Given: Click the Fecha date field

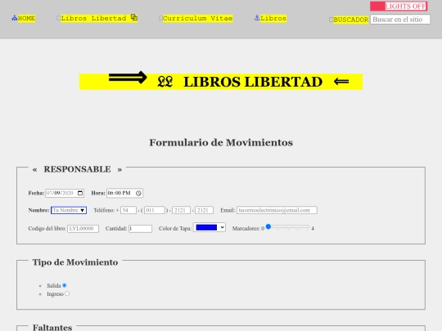Looking at the screenshot, I should tap(65, 193).
